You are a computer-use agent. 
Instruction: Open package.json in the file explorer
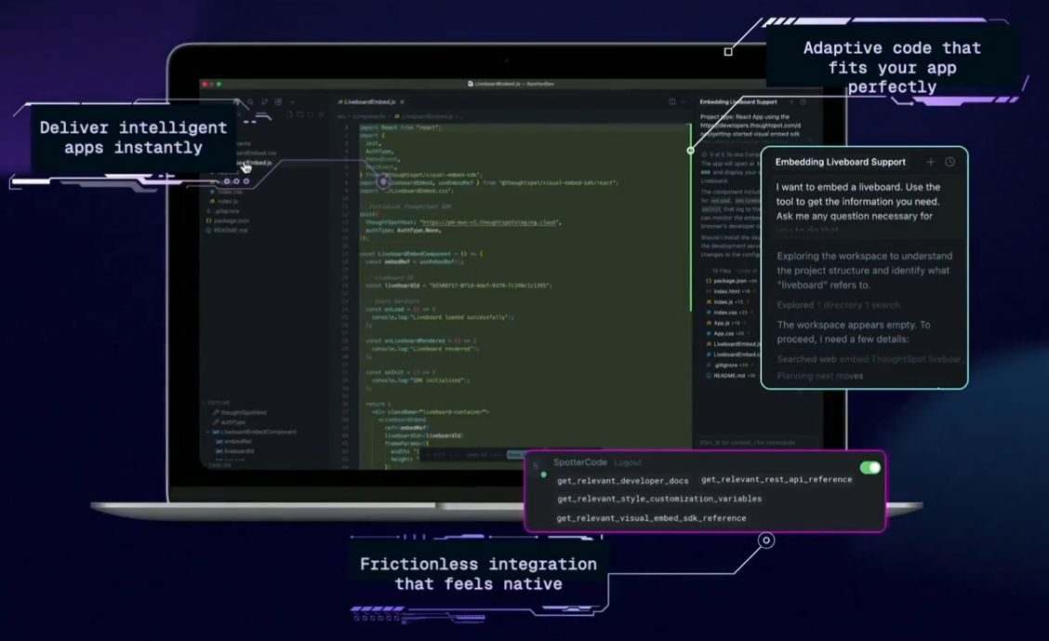231,220
